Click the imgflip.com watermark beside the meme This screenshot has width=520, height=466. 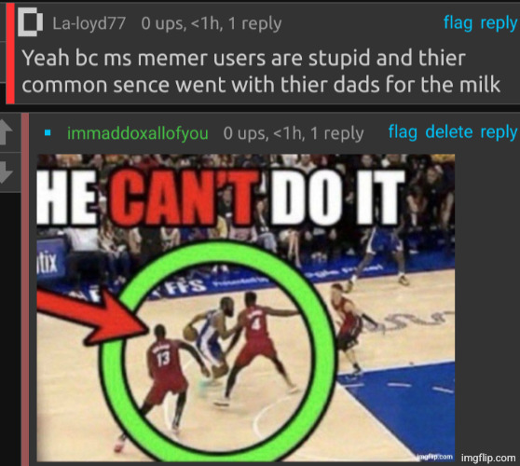488,458
